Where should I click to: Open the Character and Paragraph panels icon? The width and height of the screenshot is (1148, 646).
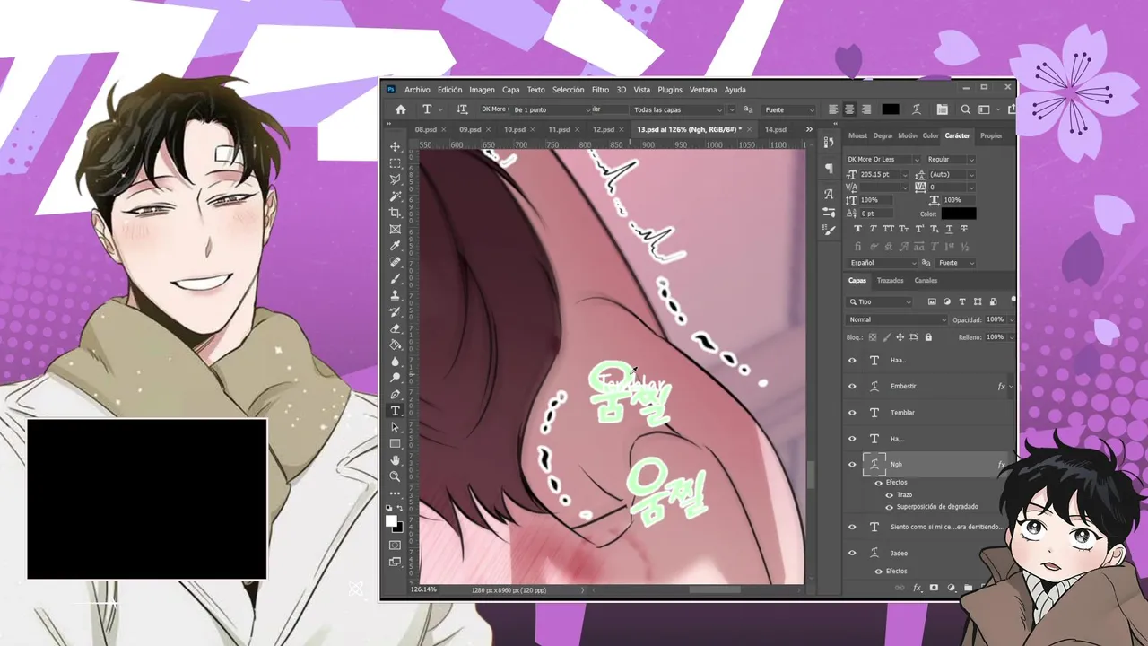coord(942,109)
